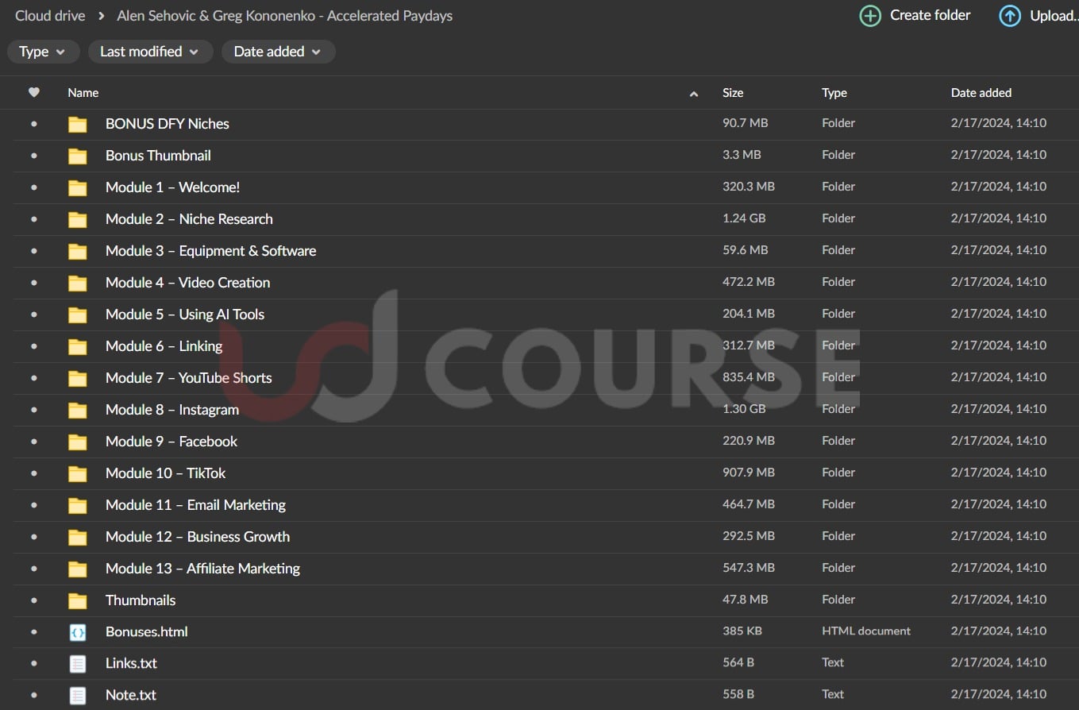Open Module 13 – Affiliate Marketing folder

[202, 569]
